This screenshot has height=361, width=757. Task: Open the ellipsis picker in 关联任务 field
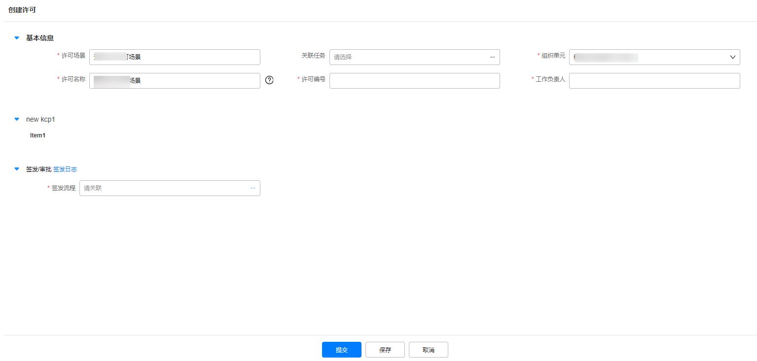(492, 57)
